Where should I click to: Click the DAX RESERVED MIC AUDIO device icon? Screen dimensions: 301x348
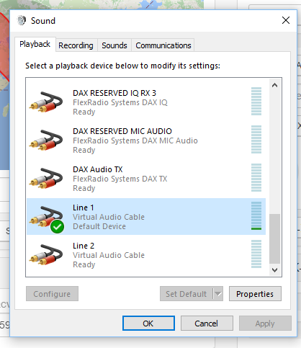coord(46,140)
